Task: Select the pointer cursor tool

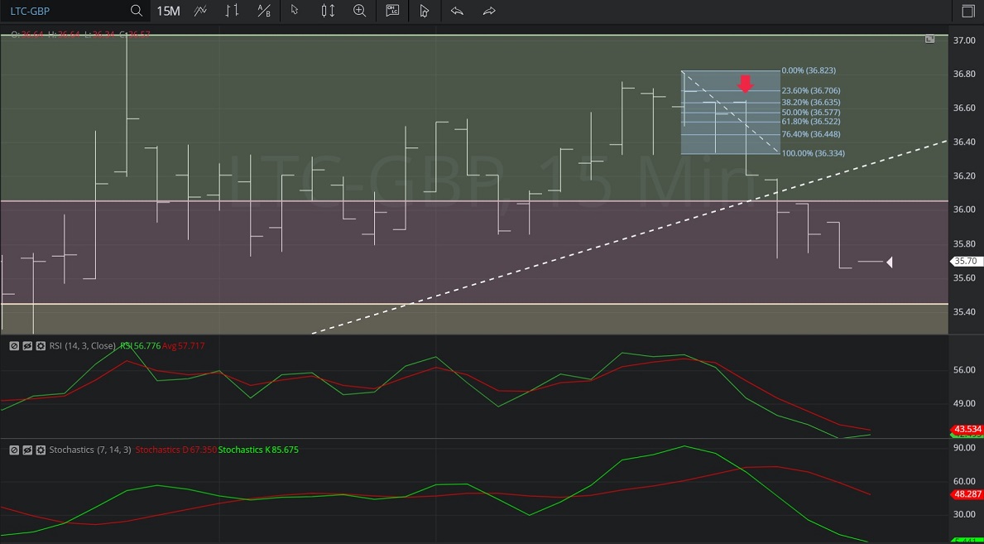Action: 295,11
